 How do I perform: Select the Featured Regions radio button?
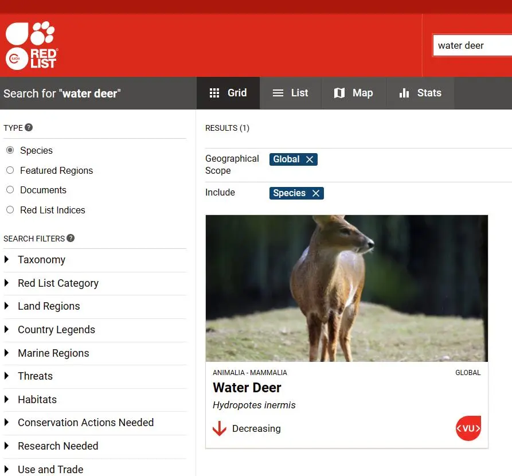pos(10,170)
